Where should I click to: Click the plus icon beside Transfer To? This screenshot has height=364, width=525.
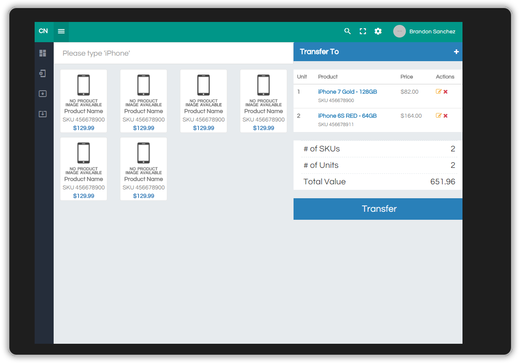456,52
